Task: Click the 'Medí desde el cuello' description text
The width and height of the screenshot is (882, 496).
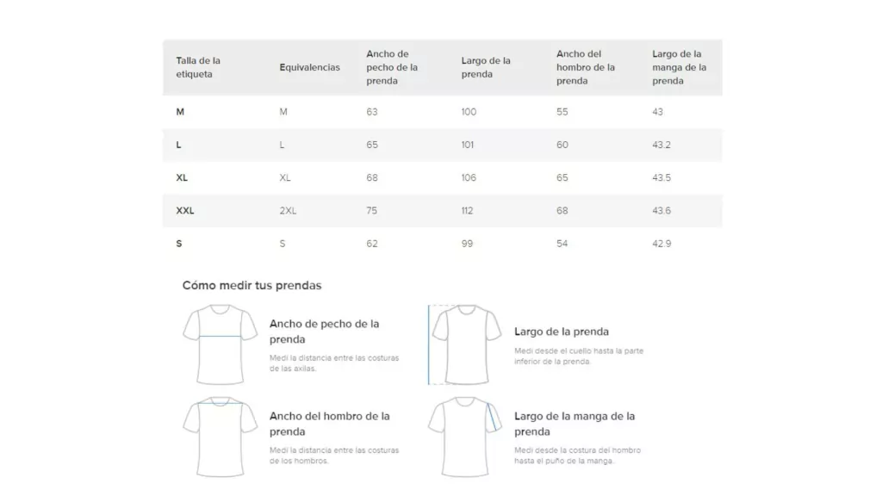Action: tap(579, 356)
